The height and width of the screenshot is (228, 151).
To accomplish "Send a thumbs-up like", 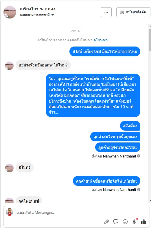I will pyautogui.click(x=144, y=222).
